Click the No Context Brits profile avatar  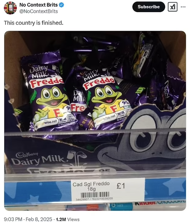point(10,8)
